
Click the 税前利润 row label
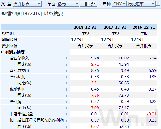(17, 89)
